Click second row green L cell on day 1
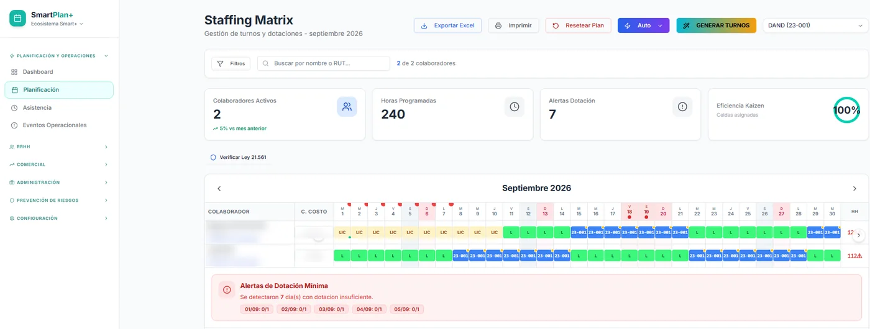Image resolution: width=870 pixels, height=329 pixels. click(342, 255)
